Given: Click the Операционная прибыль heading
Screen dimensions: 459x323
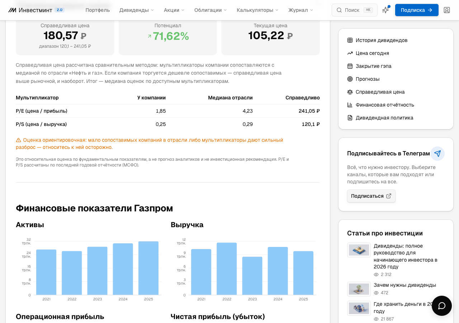Looking at the screenshot, I should click(x=60, y=317).
